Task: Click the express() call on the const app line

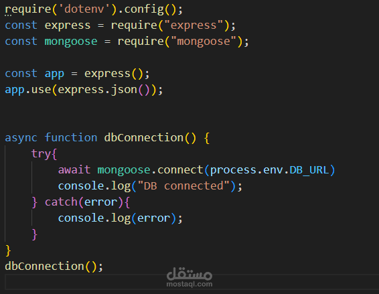Action: [114, 74]
